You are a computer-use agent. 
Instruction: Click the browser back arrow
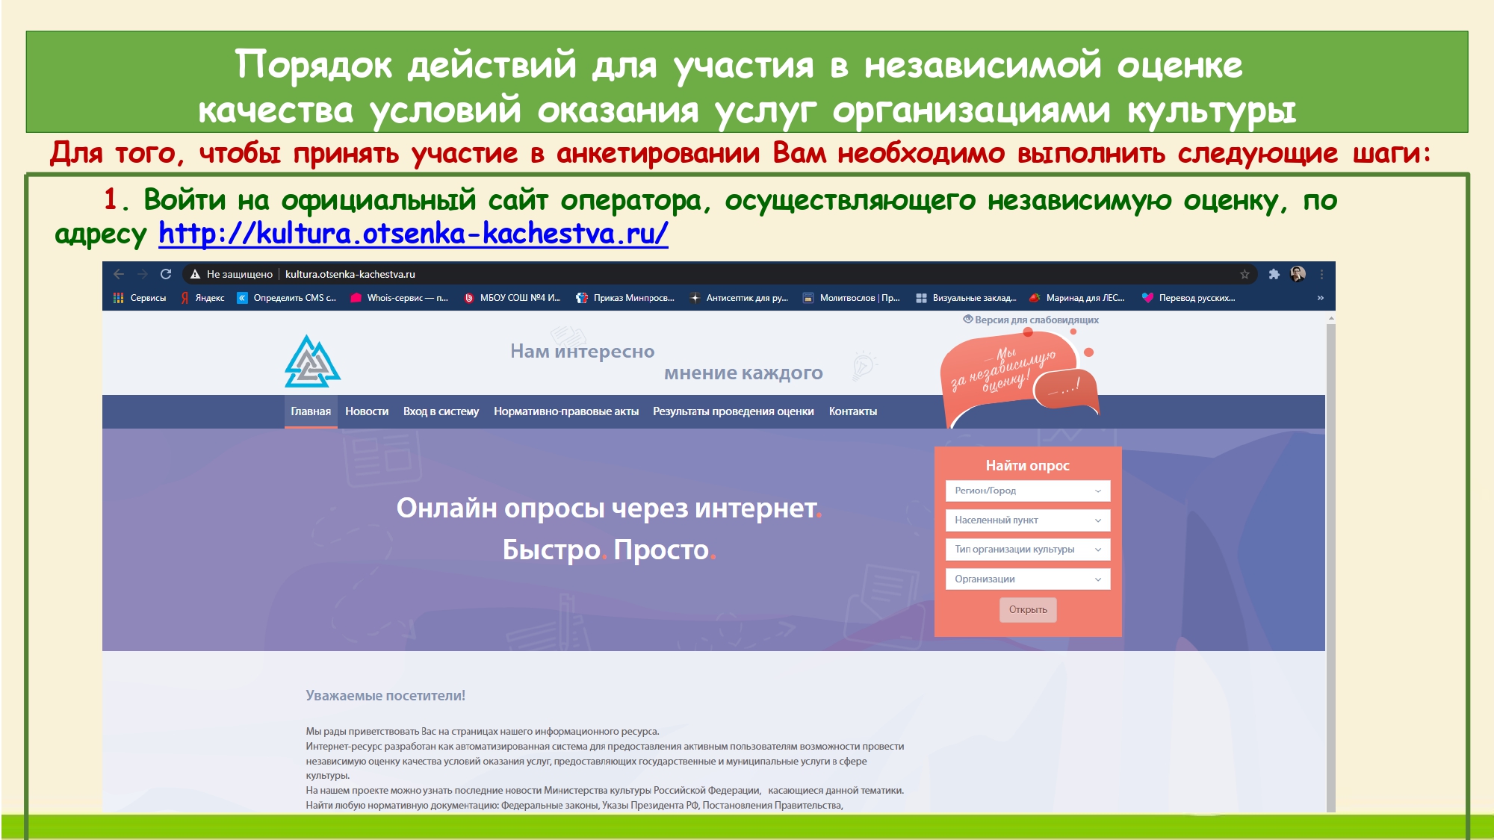[x=119, y=274]
